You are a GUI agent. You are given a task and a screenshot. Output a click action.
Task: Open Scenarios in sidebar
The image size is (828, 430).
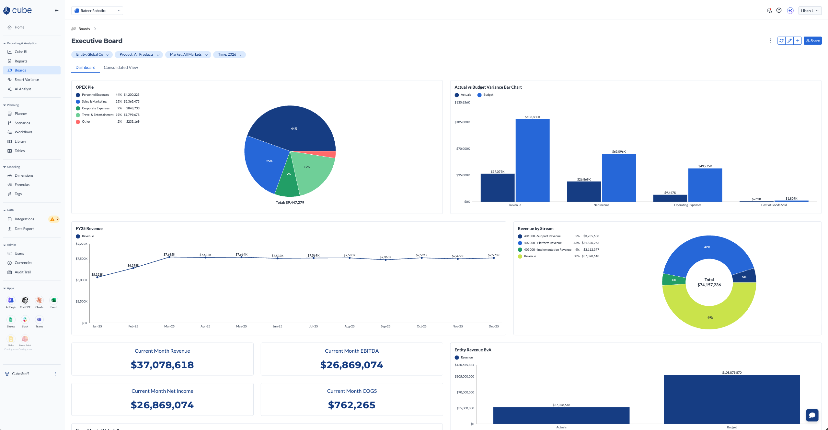32,123
